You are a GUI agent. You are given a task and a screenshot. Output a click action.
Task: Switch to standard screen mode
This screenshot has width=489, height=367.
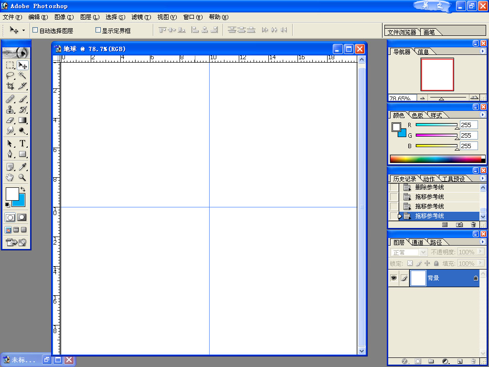[x=9, y=230]
